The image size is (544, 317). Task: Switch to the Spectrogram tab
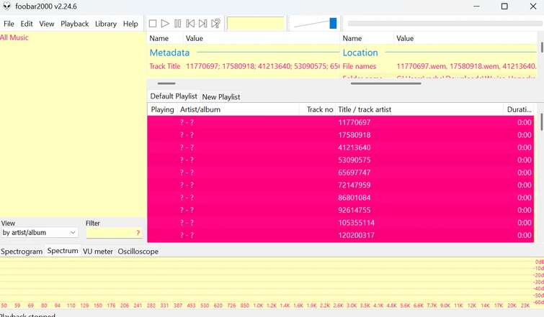[x=22, y=252]
